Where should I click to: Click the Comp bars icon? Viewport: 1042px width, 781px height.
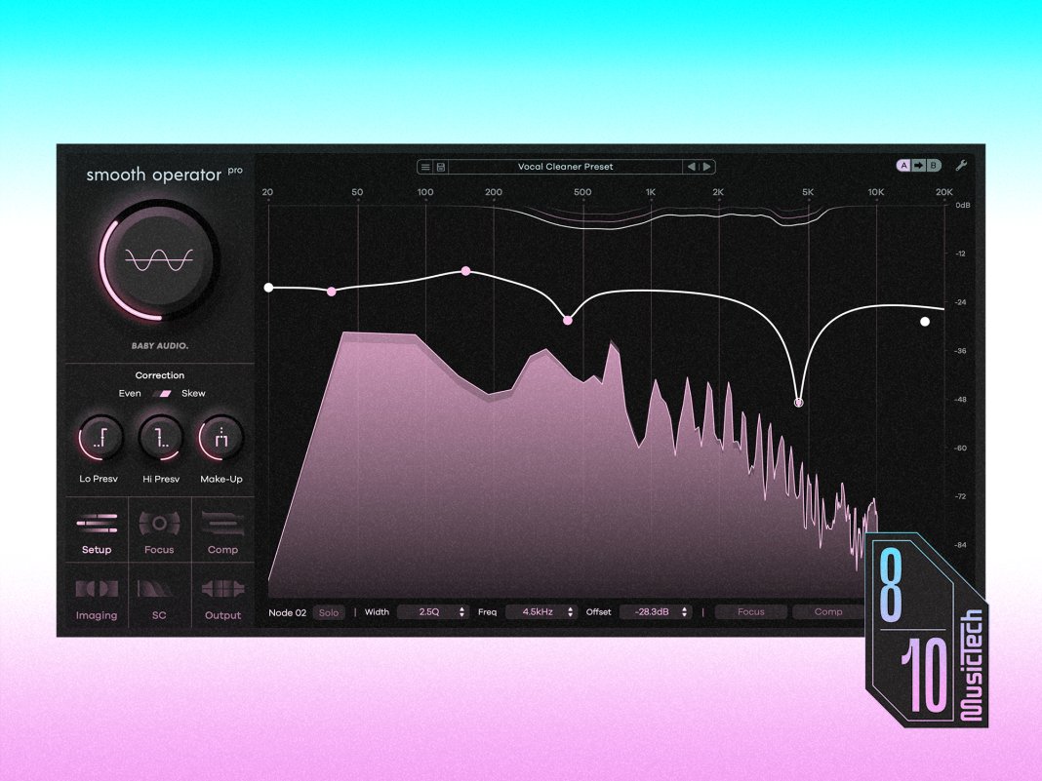tap(222, 524)
